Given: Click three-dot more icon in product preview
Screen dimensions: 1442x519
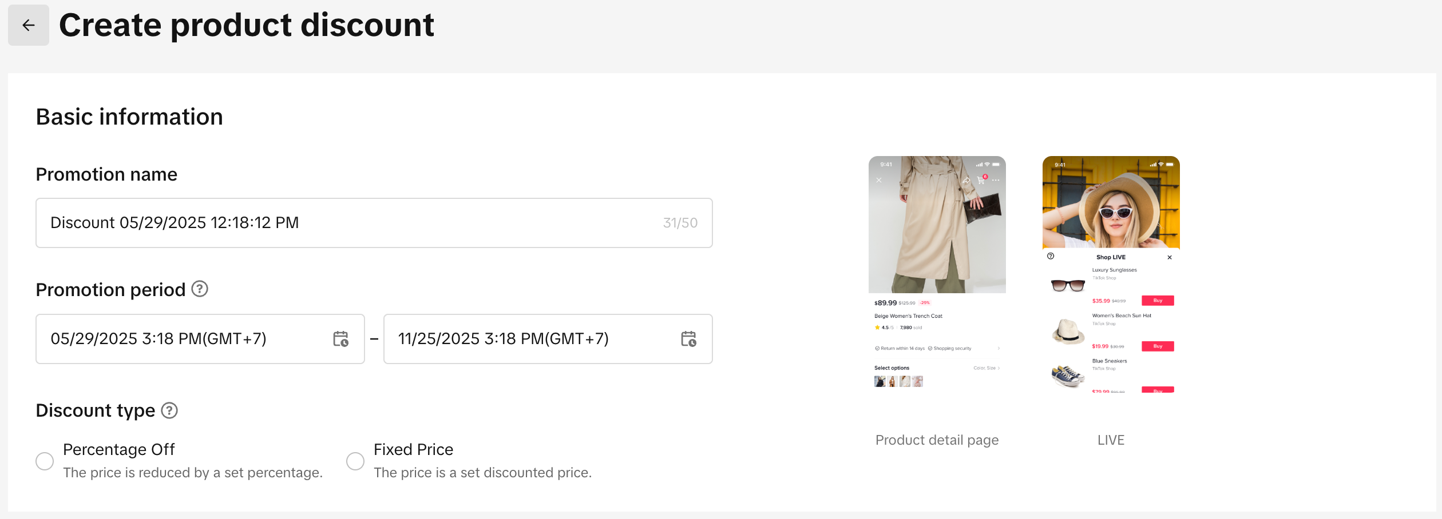Looking at the screenshot, I should (x=996, y=180).
